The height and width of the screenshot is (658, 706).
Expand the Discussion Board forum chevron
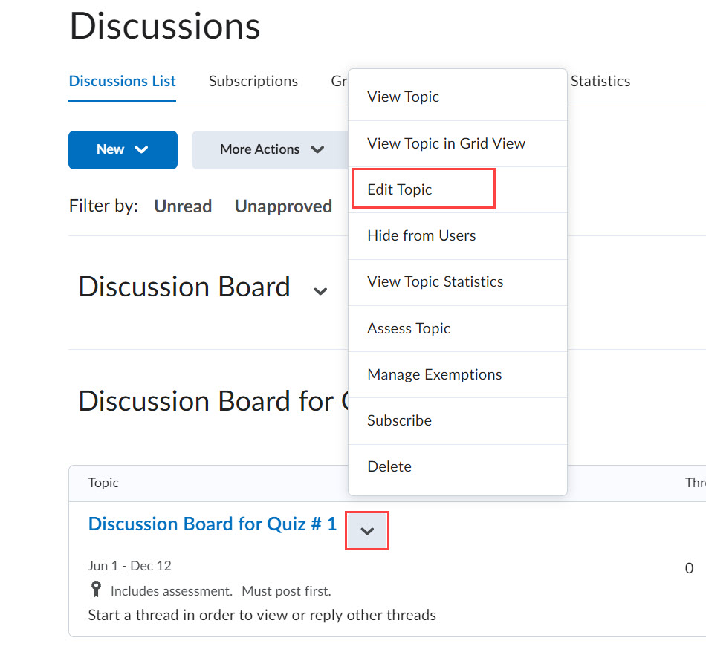tap(320, 291)
